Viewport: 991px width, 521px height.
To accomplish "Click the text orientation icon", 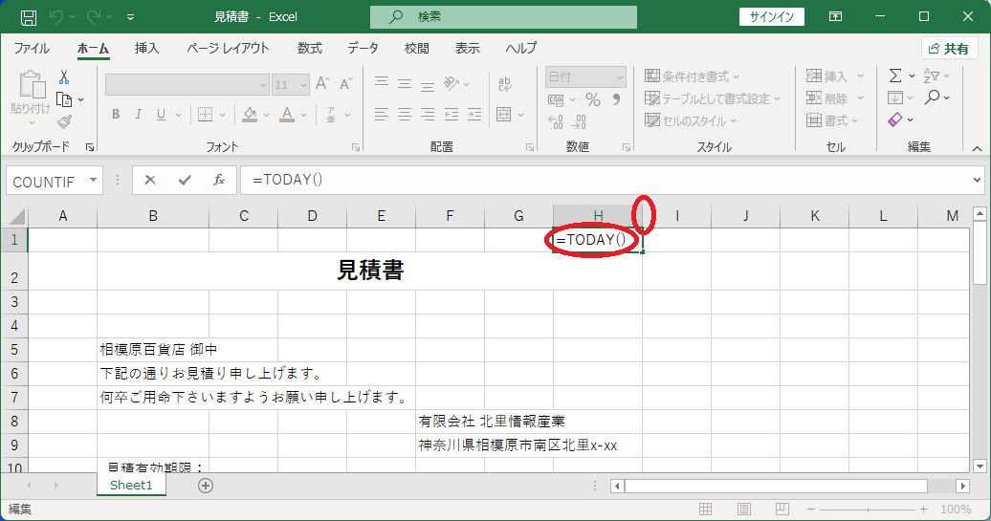I will (x=451, y=83).
